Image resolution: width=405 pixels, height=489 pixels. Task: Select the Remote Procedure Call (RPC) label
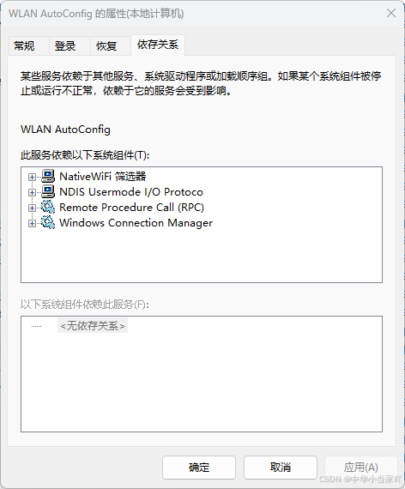(x=131, y=208)
